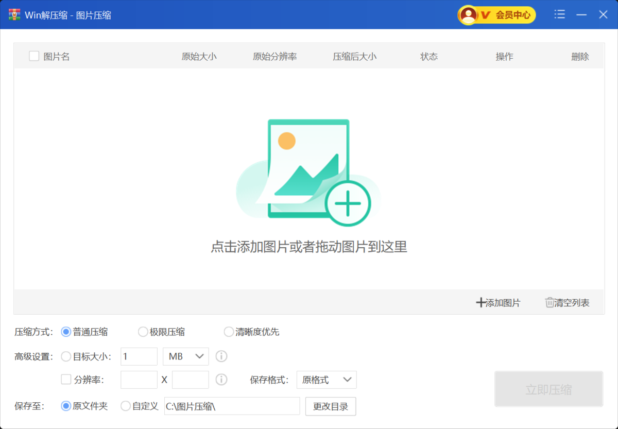This screenshot has width=618, height=429.
Task: Click the trash icon for 清空列表
Action: (550, 303)
